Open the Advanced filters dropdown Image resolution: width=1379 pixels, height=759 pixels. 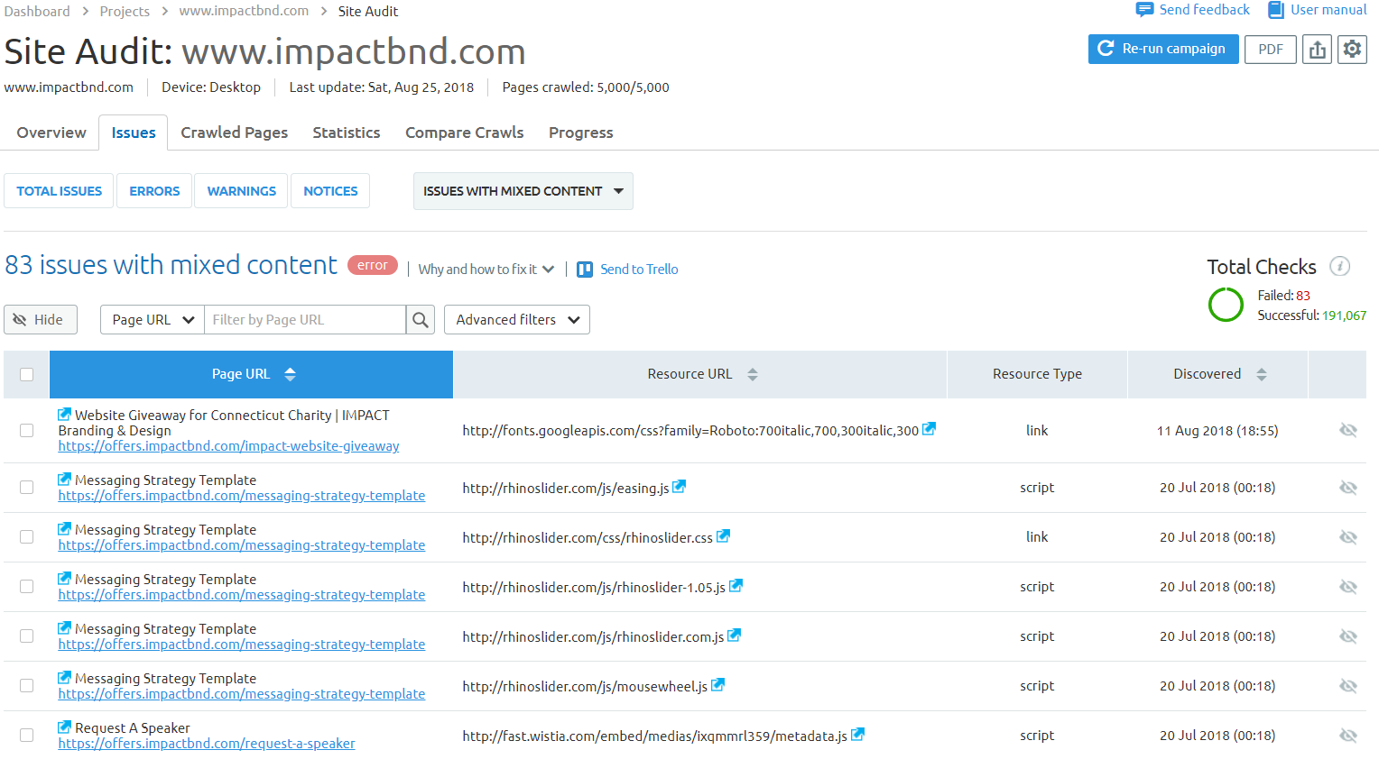[517, 320]
